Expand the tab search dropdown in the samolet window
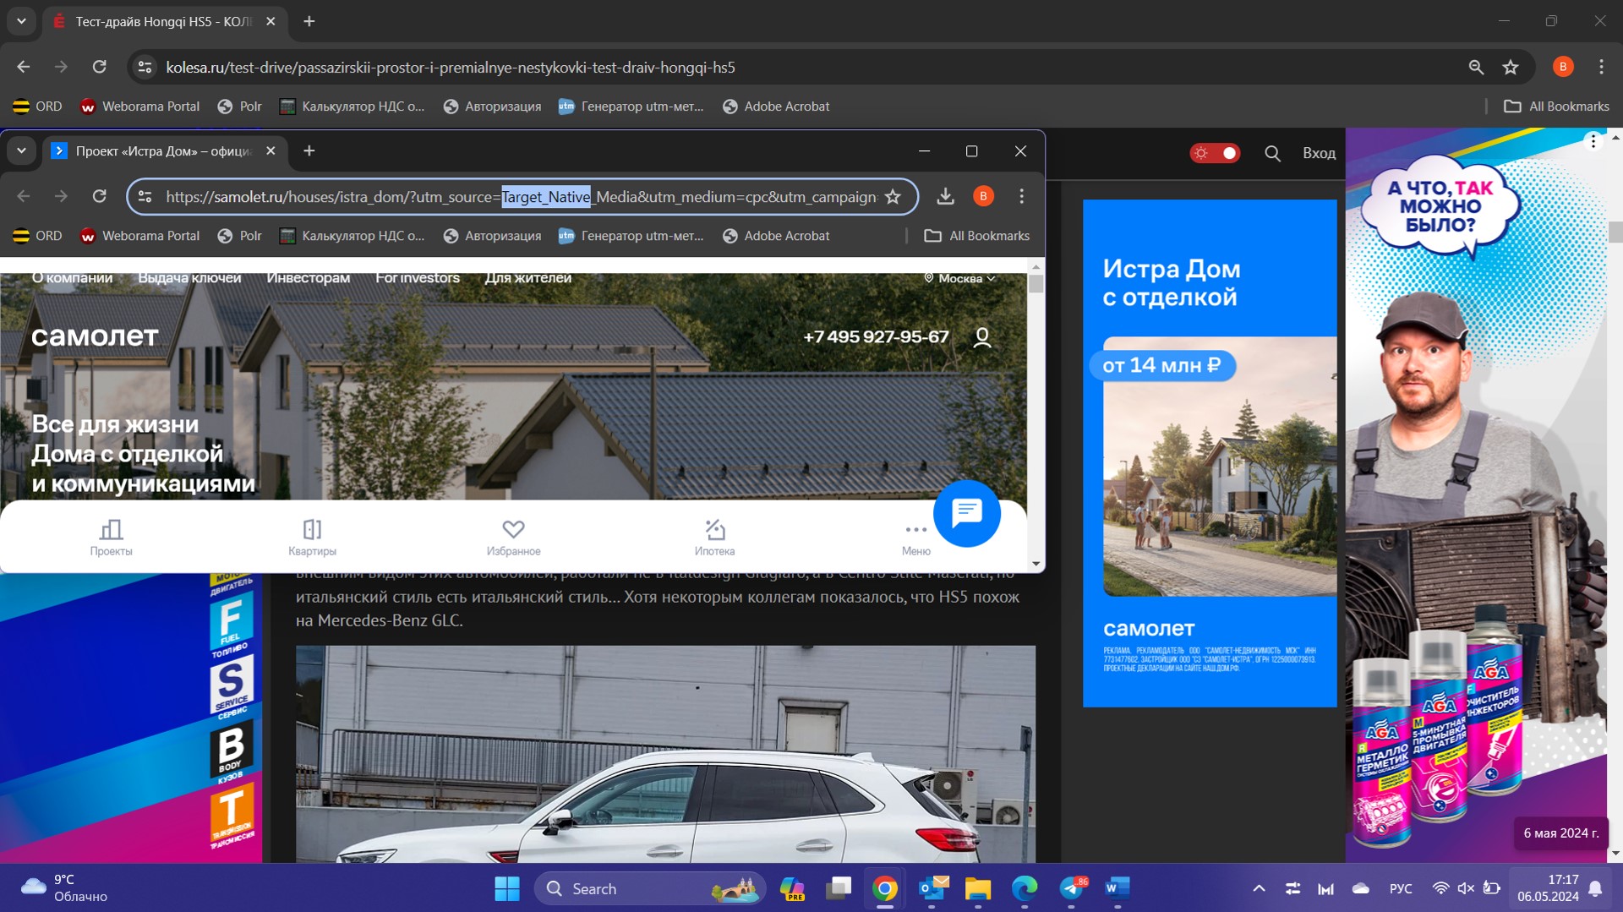The width and height of the screenshot is (1623, 912). point(21,150)
